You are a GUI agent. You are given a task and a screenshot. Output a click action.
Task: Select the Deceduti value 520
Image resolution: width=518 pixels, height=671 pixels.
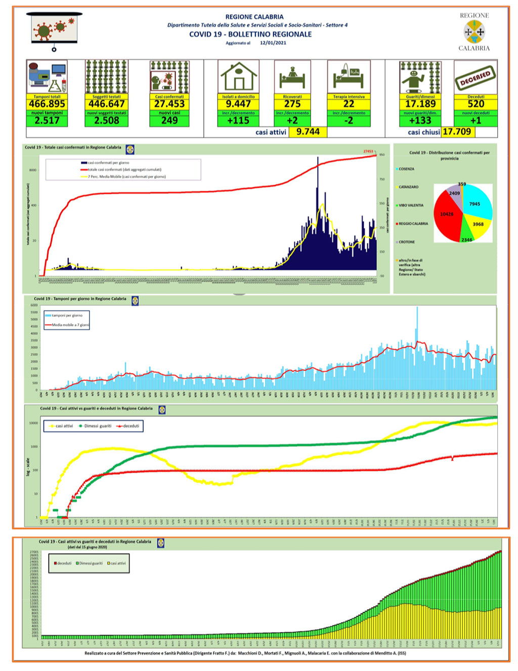[x=476, y=104]
